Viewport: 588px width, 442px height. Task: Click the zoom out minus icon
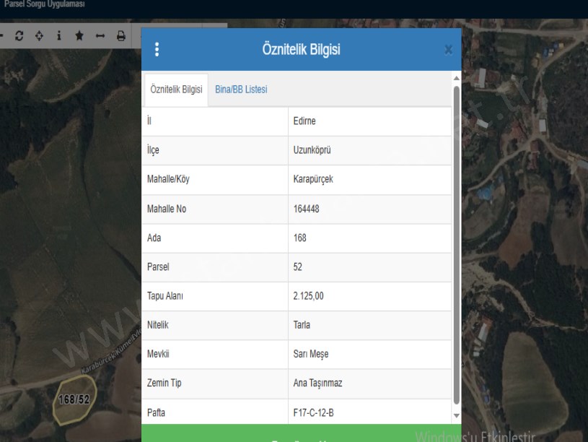(4, 36)
